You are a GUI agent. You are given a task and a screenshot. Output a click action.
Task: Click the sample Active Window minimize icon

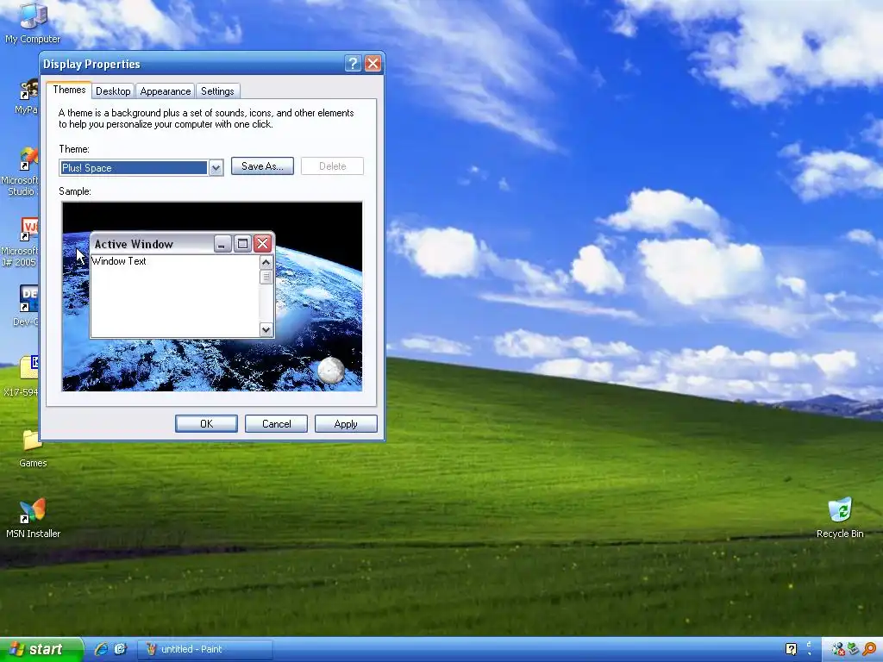tap(222, 244)
